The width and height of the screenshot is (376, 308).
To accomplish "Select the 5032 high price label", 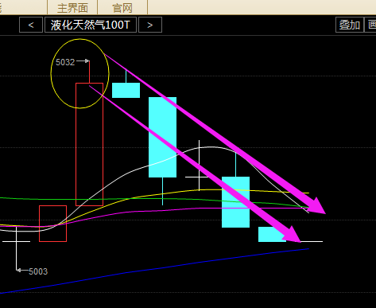I will pyautogui.click(x=65, y=62).
